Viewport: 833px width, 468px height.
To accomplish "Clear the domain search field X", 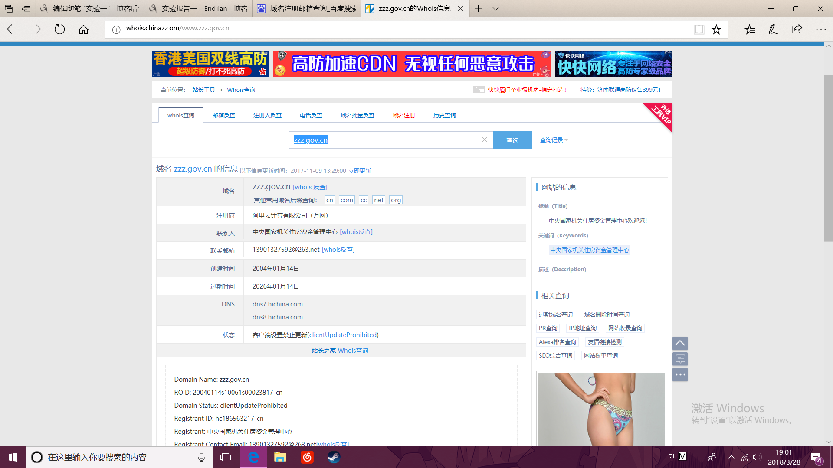I will [x=485, y=140].
